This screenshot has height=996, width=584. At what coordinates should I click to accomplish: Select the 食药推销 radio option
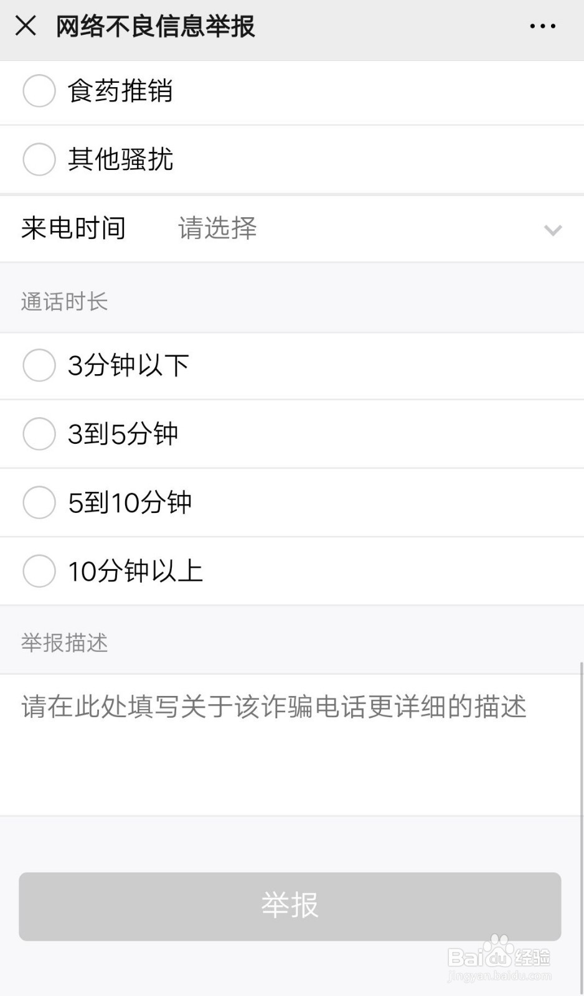(39, 91)
